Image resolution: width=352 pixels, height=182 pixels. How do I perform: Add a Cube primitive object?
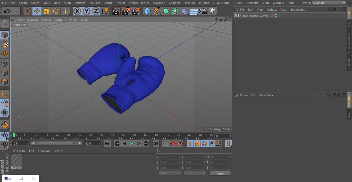[x=147, y=11]
